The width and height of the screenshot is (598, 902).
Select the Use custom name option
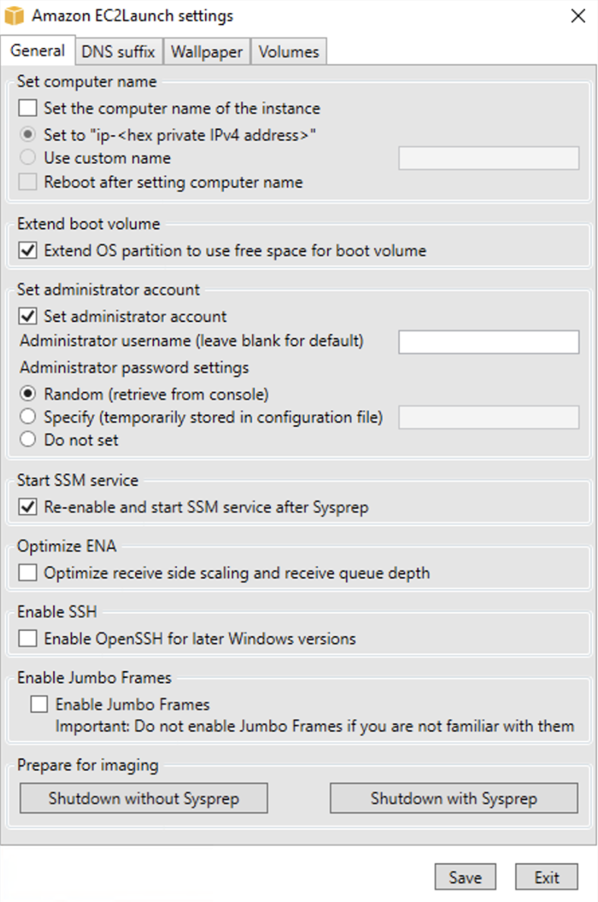pos(28,158)
